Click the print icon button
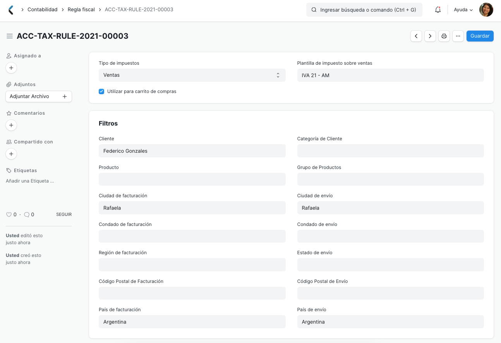This screenshot has height=343, width=501. [x=444, y=36]
